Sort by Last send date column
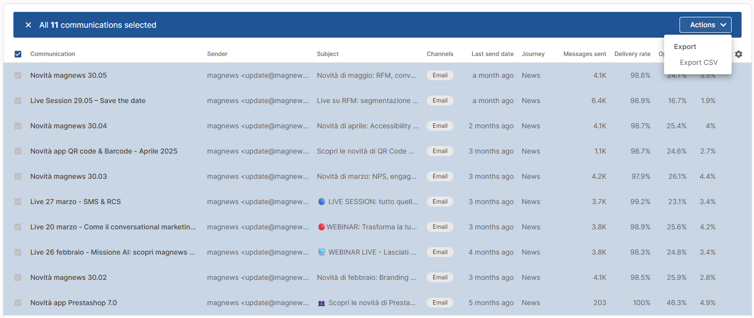This screenshot has height=318, width=754. [x=493, y=54]
